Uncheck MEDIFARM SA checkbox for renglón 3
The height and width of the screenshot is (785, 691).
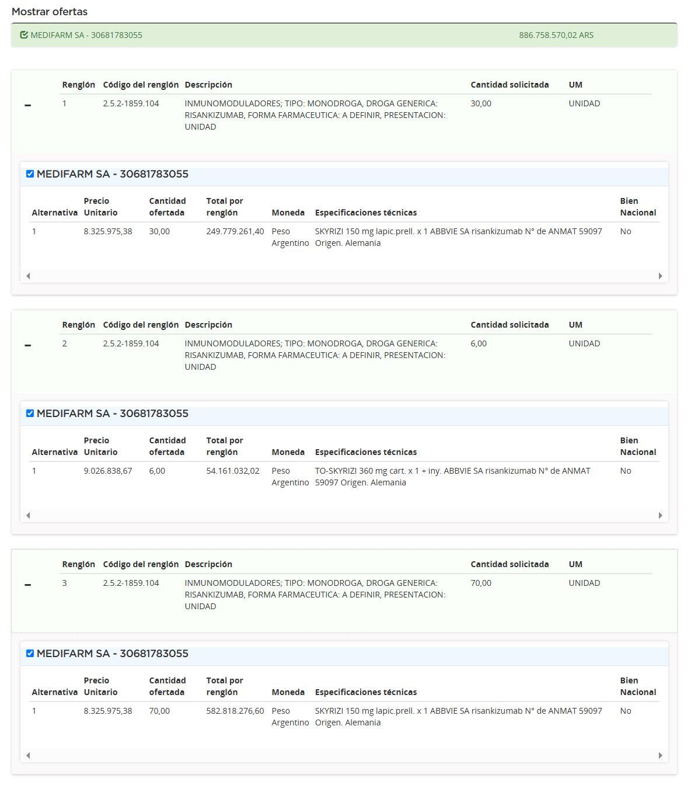[x=30, y=654]
